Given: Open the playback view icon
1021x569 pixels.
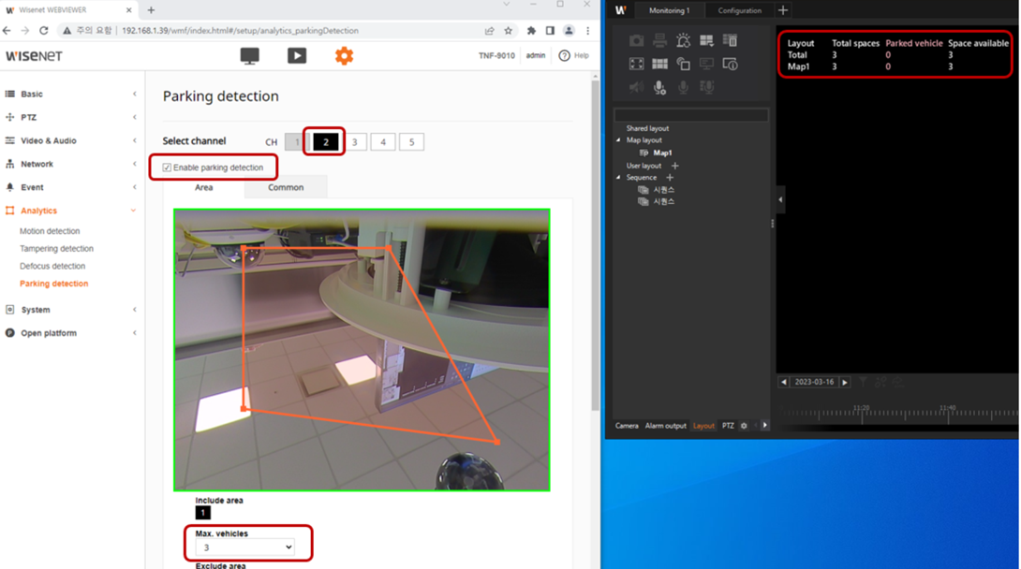Looking at the screenshot, I should (297, 56).
